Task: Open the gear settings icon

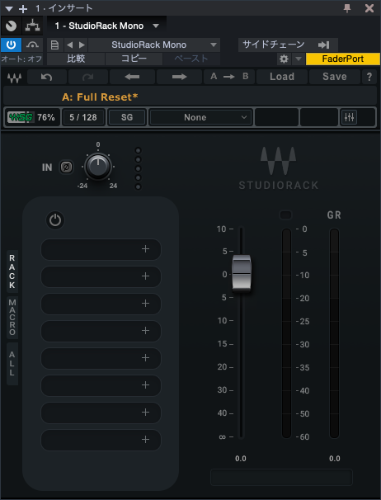Action: [284, 59]
